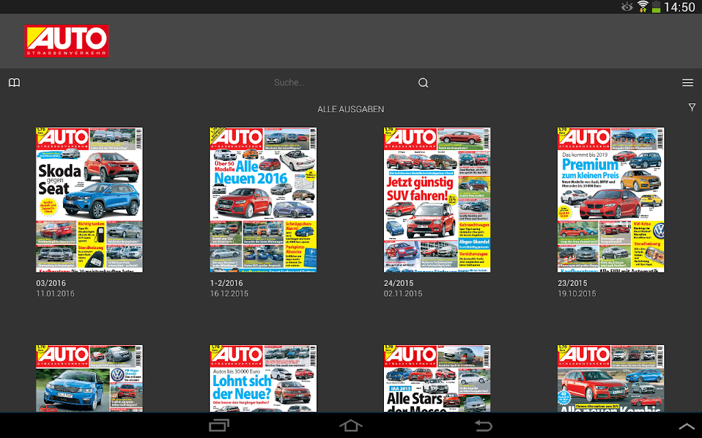Click the date 11.01.2016

tap(56, 294)
